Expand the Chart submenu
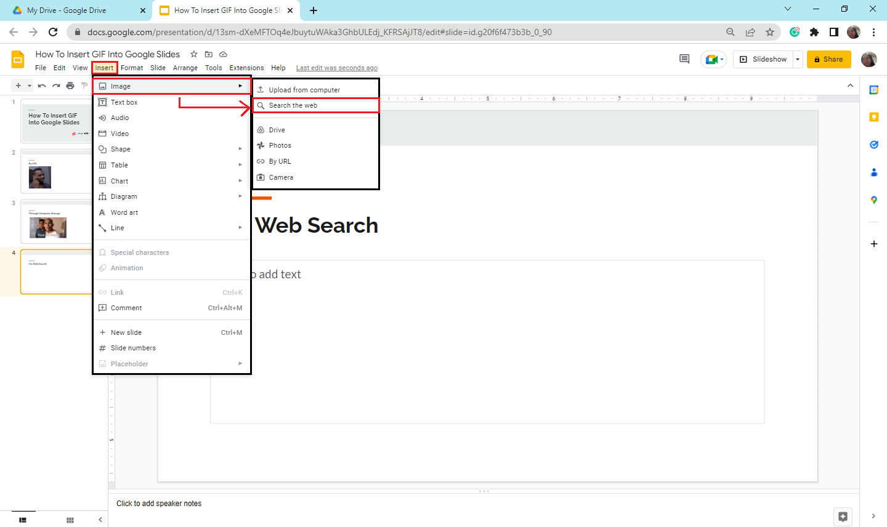This screenshot has height=527, width=887. click(172, 181)
